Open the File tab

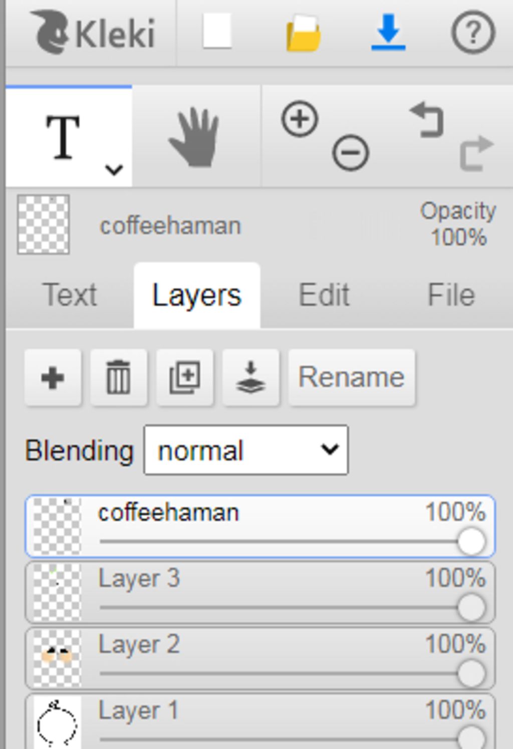[x=450, y=295]
